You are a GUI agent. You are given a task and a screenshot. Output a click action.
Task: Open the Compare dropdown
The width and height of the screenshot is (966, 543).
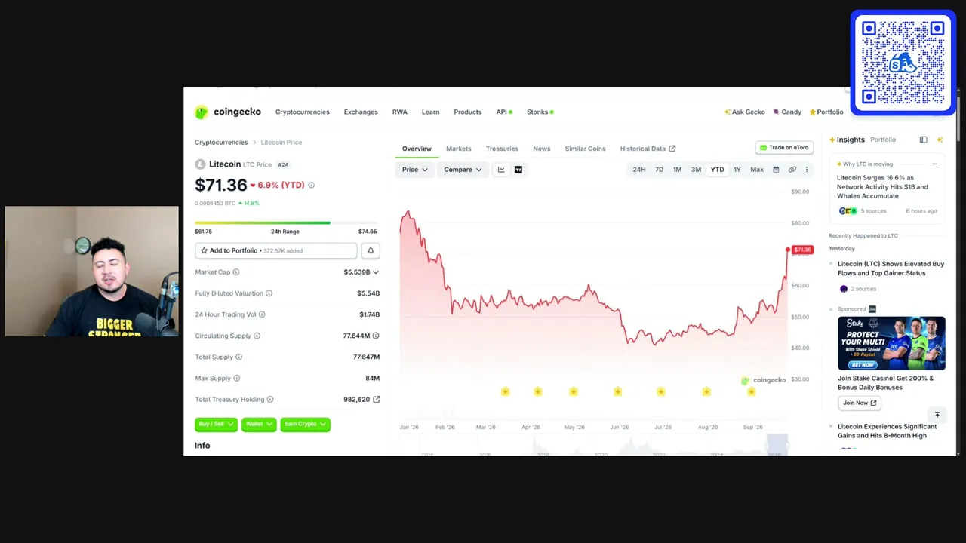click(463, 170)
